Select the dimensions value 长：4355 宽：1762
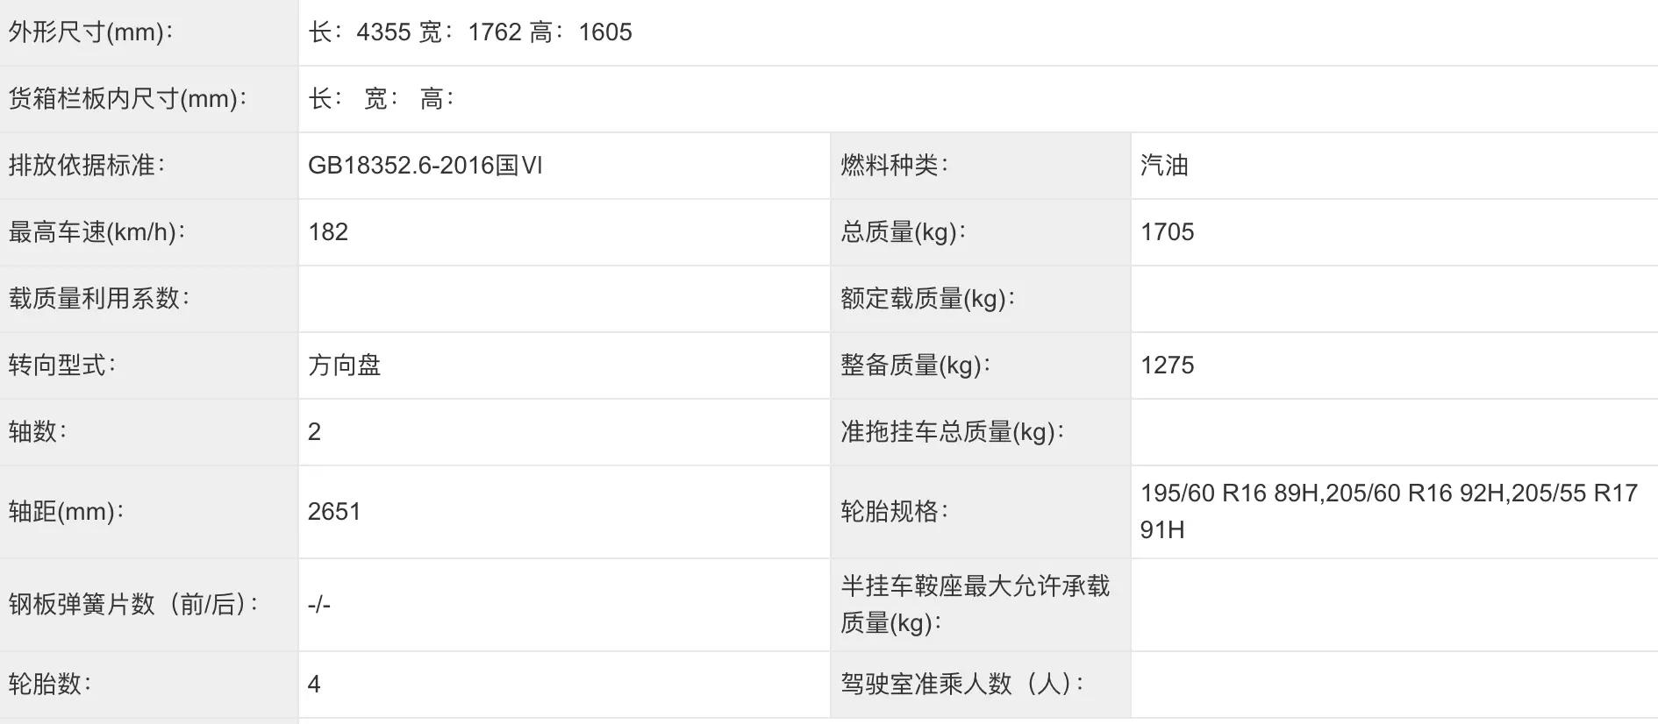The height and width of the screenshot is (724, 1658). click(415, 32)
